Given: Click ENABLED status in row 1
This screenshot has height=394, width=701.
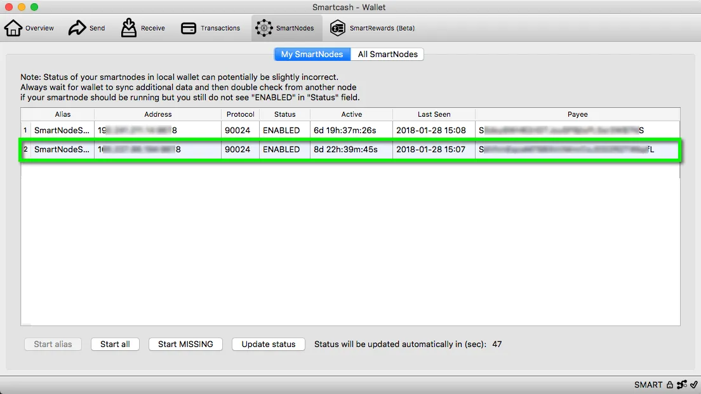Looking at the screenshot, I should tap(281, 131).
